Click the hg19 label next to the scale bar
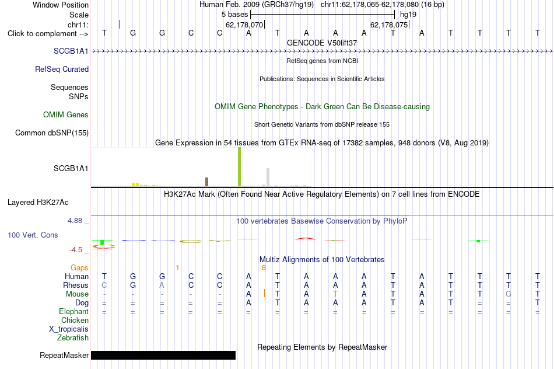 pos(408,15)
